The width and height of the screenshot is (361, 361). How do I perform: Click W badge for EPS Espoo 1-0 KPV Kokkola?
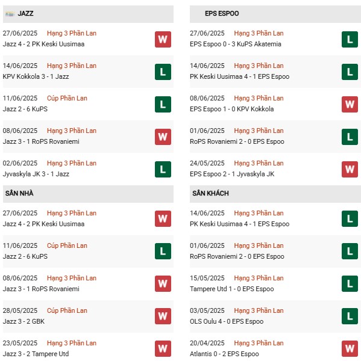(x=350, y=104)
